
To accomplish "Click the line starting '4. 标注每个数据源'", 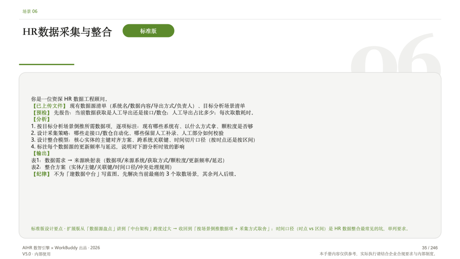I will (108, 147).
